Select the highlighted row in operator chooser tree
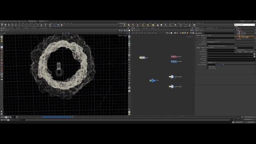256x144 pixels. (244, 36)
